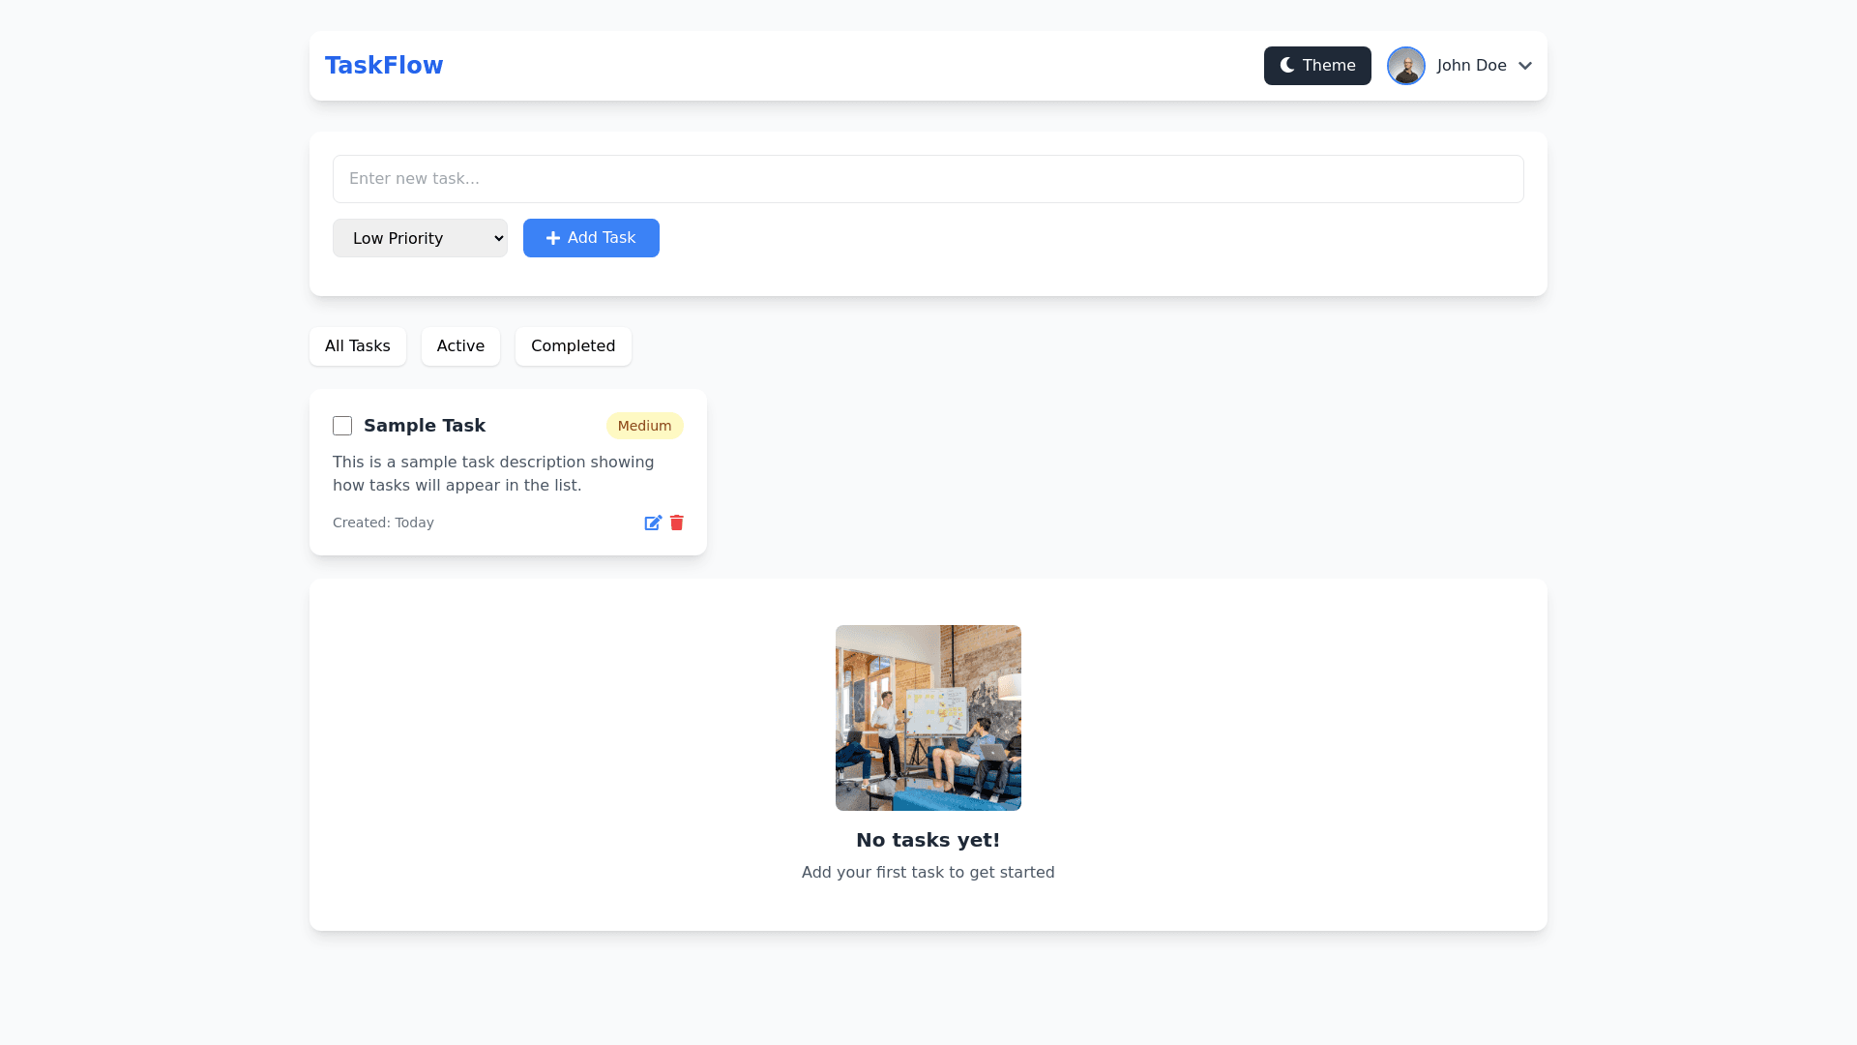Go to TaskFlow home logo
The width and height of the screenshot is (1857, 1045).
tap(384, 66)
